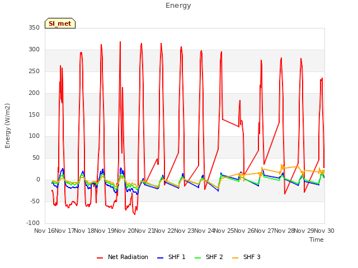Click the Energy chart title
The width and height of the screenshot is (358, 268).
click(x=178, y=6)
